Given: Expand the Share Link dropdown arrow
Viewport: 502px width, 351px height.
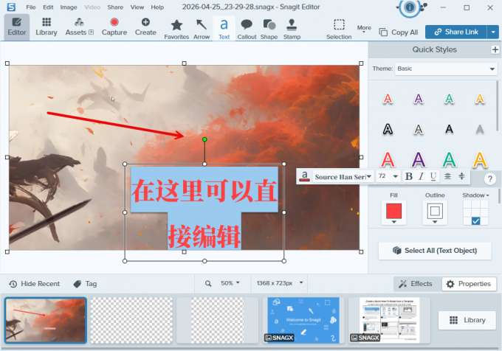Looking at the screenshot, I should point(493,32).
